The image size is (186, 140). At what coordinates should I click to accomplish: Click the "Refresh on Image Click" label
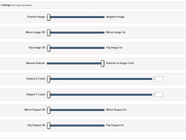point(120,63)
